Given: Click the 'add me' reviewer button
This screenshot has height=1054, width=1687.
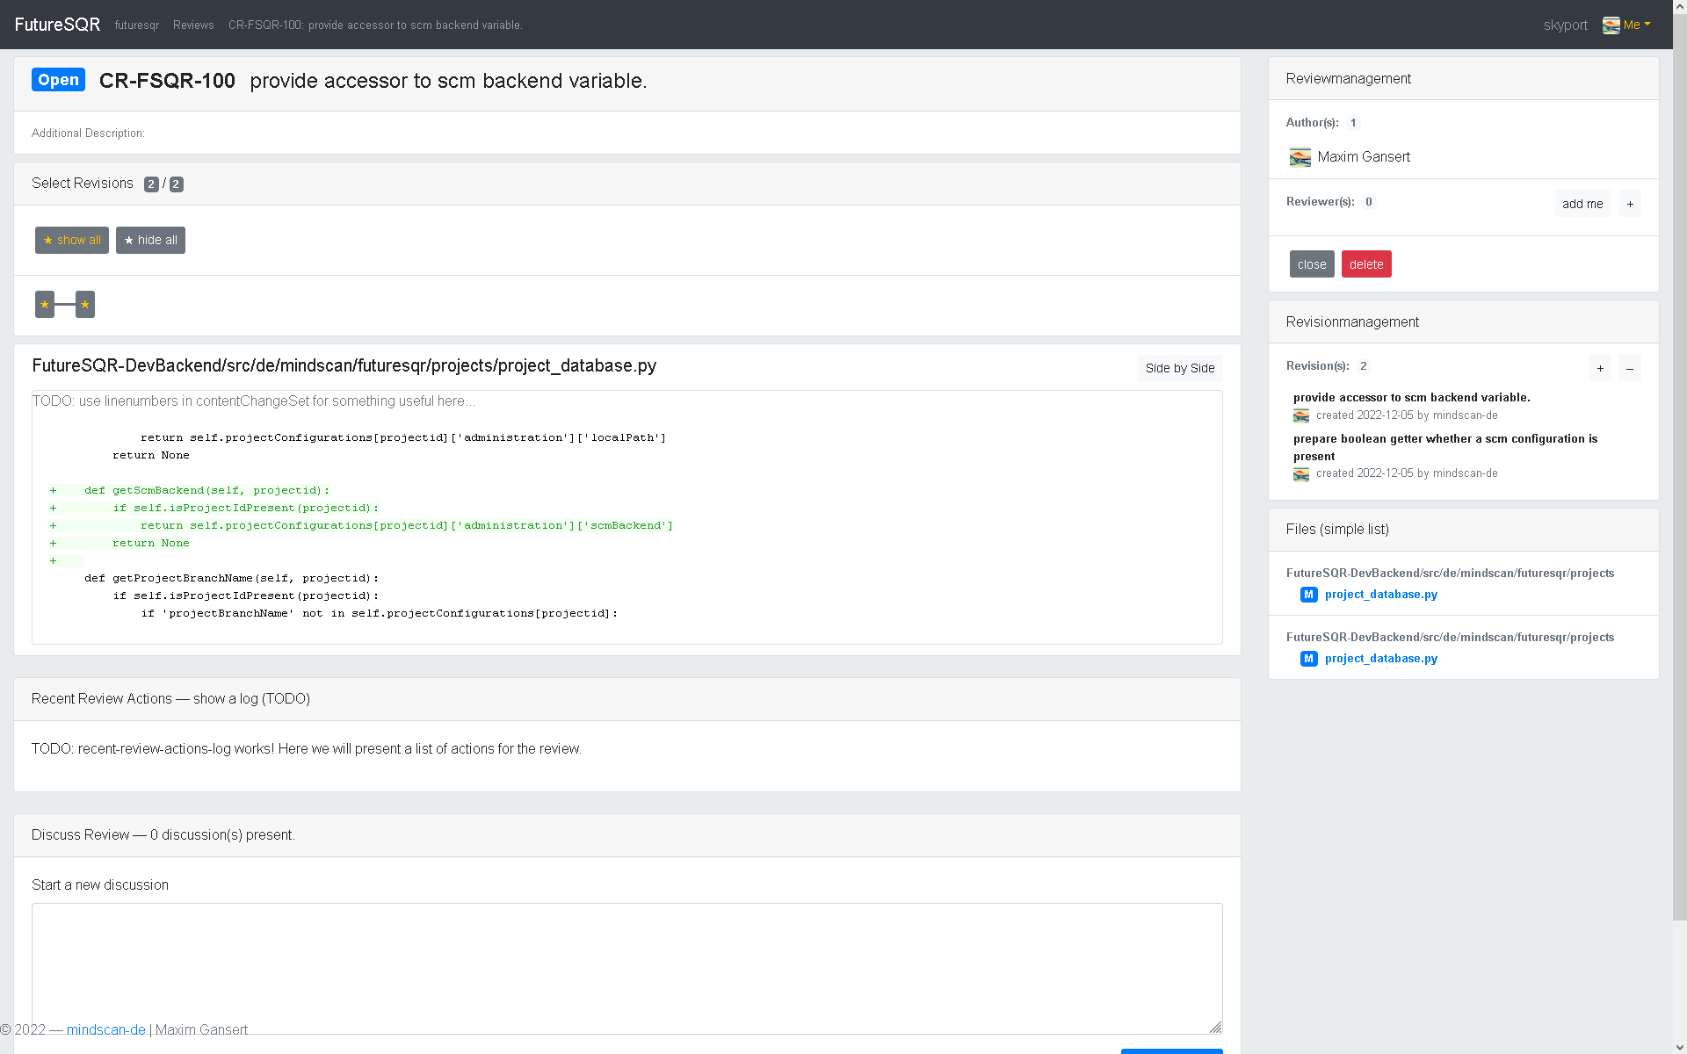Looking at the screenshot, I should coord(1582,204).
